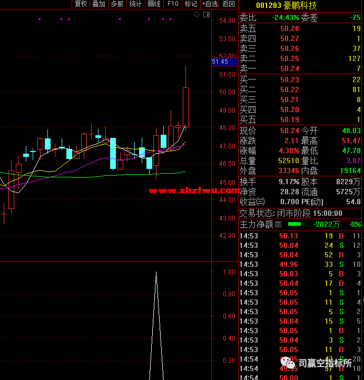
Task: Click the 现价 value 50.24
Action: tap(290, 131)
